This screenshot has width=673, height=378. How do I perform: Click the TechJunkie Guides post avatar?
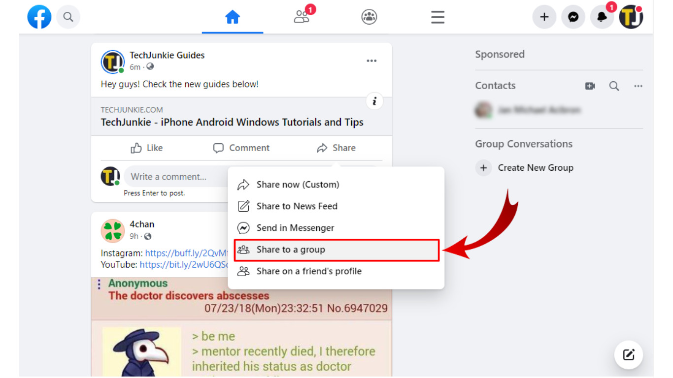[113, 62]
